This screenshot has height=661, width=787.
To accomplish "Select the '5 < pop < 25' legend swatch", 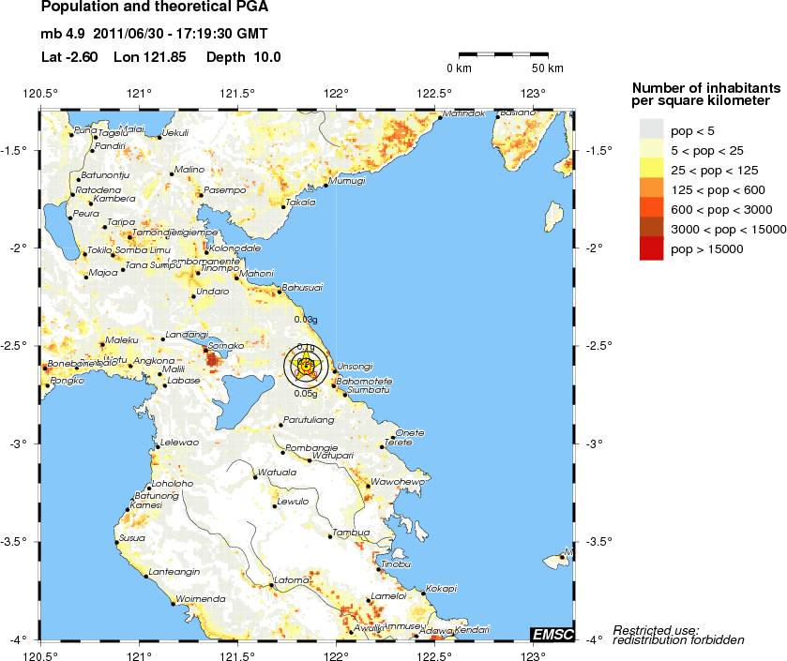I will pos(651,146).
